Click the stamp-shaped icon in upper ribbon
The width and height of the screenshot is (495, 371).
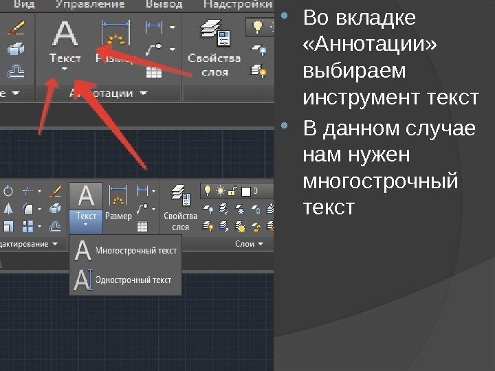pyautogui.click(x=16, y=71)
